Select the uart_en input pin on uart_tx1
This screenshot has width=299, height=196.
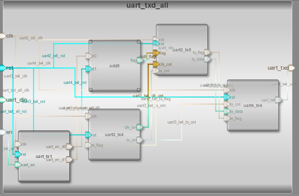(18, 165)
